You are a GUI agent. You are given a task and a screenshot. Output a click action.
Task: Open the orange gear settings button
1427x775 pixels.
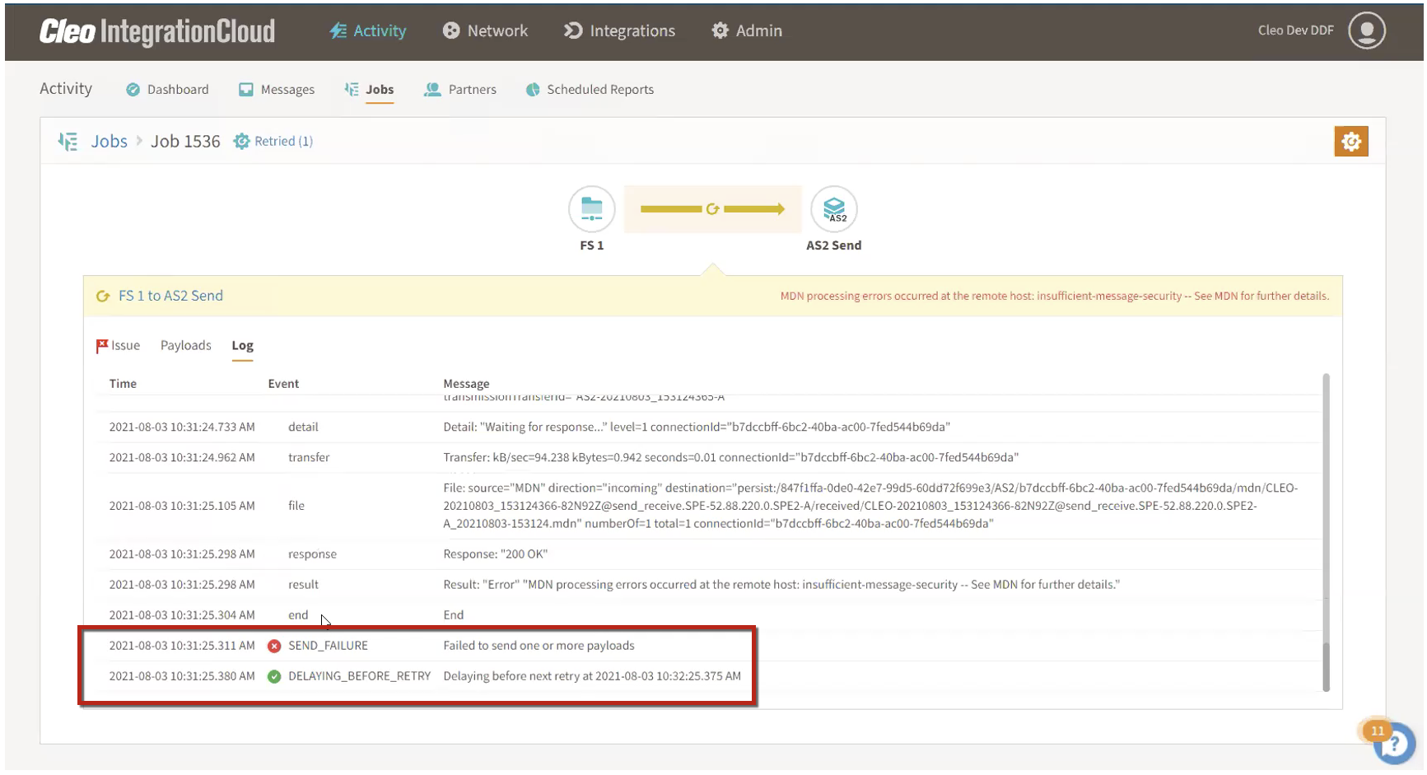coord(1351,142)
